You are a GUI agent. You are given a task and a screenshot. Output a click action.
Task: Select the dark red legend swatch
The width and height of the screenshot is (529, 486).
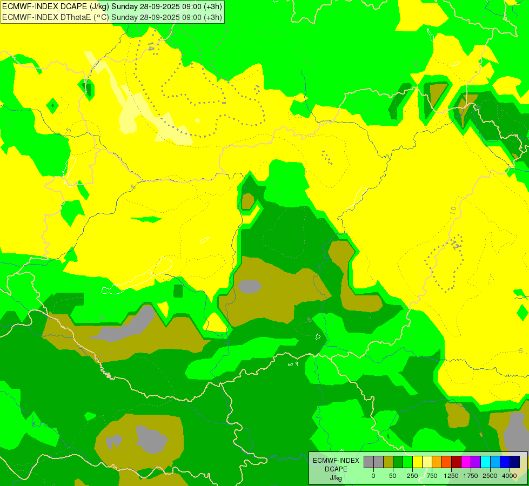457,462
